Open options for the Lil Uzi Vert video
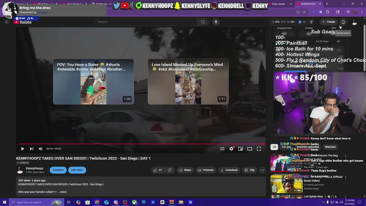This screenshot has height=206, width=366. [x=345, y=156]
